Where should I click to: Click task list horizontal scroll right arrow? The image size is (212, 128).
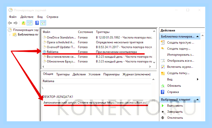pyautogui.click(x=150, y=67)
